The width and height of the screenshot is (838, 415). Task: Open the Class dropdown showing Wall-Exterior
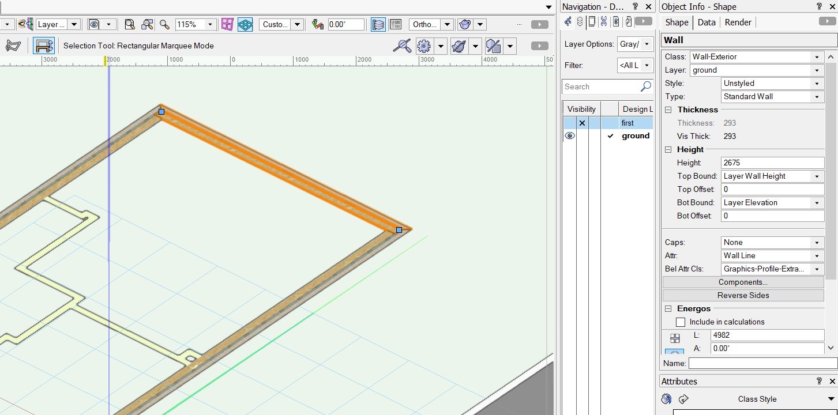coord(757,57)
